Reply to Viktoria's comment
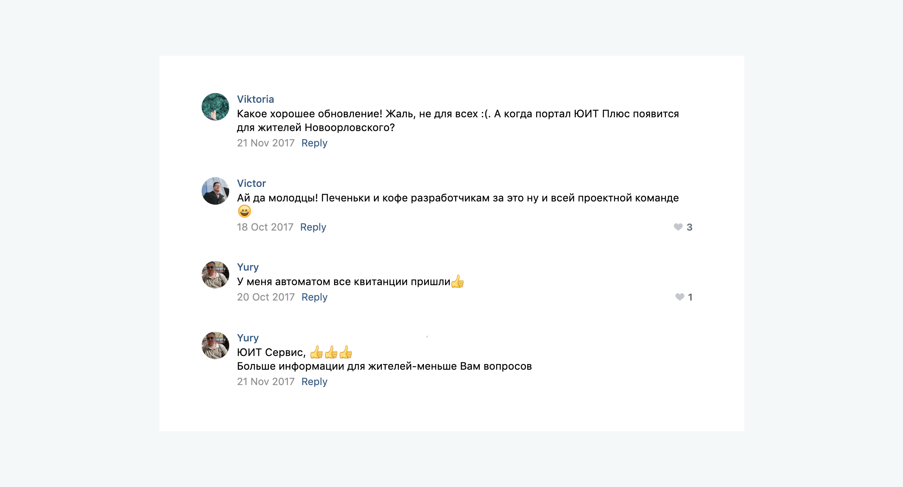Image resolution: width=903 pixels, height=487 pixels. [314, 143]
